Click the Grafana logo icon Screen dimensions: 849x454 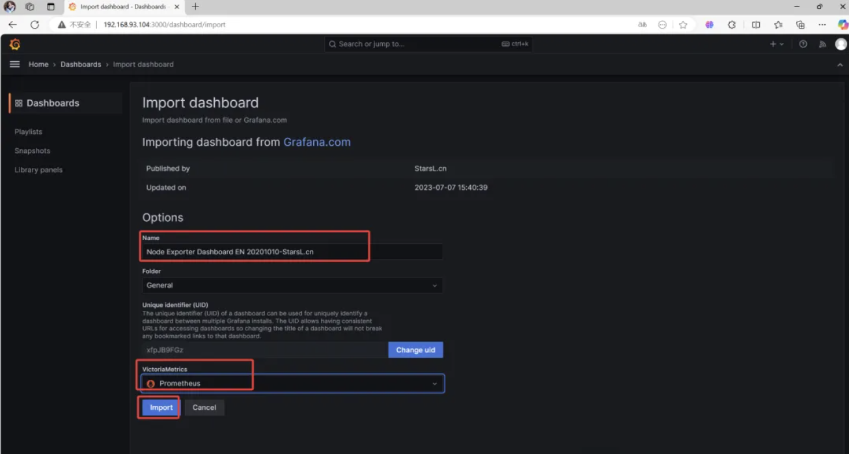[x=15, y=44]
